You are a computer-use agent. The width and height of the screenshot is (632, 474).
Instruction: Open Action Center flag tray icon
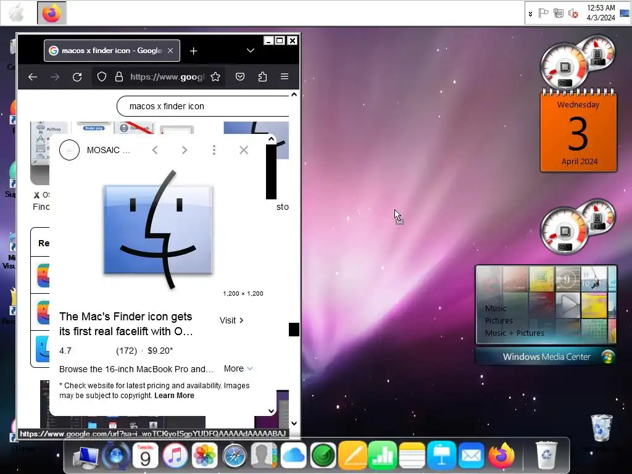(543, 14)
